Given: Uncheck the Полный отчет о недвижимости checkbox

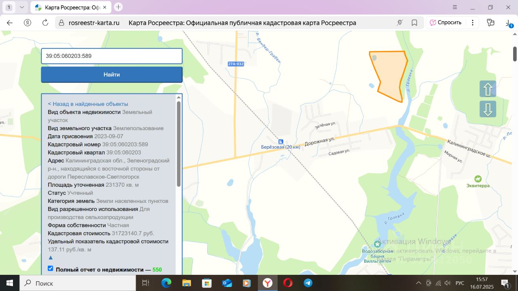Looking at the screenshot, I should (51, 268).
